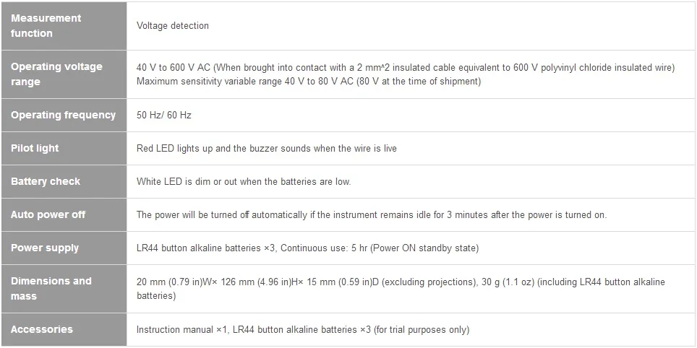697x348 pixels.
Task: Select the Pilot light row header
Action: [x=35, y=148]
